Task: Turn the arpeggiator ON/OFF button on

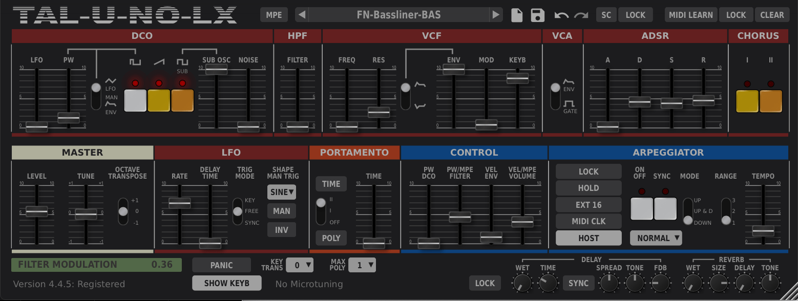Action: pyautogui.click(x=641, y=208)
